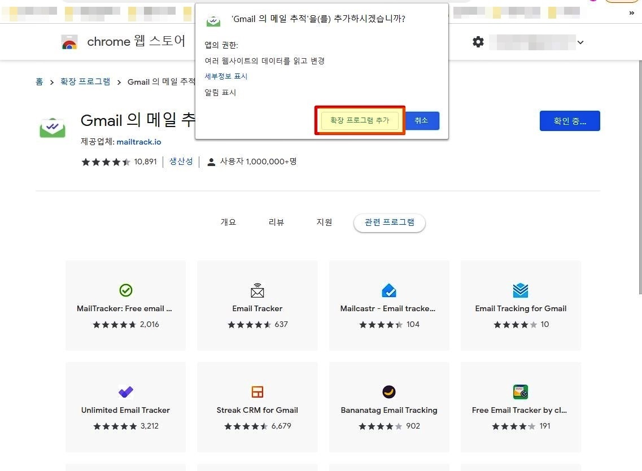Click the chrome 웹 스토어 header title
This screenshot has width=642, height=471.
(136, 41)
